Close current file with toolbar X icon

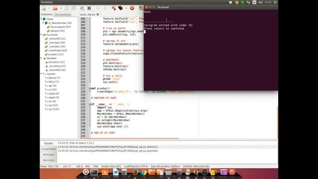[x=89, y=8]
